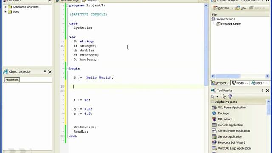This screenshot has height=153, width=272.
Task: Click the Resource DLL Wizard icon
Action: (x=214, y=142)
